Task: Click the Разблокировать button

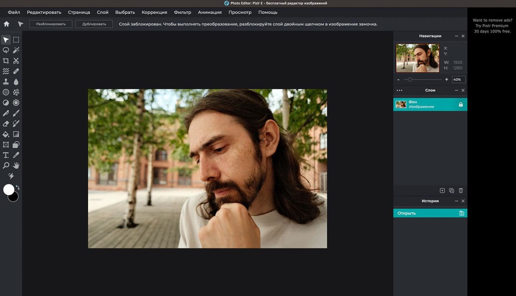Action: (x=51, y=24)
